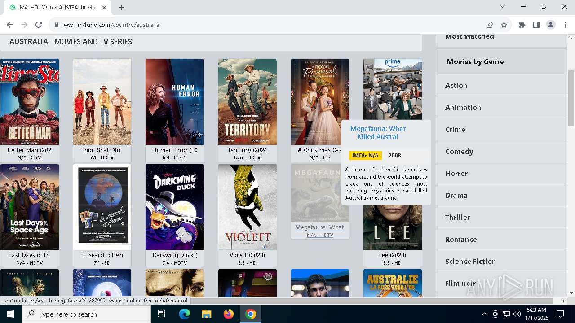Expand the tab search chevron
575x323 pixels.
tap(503, 6)
